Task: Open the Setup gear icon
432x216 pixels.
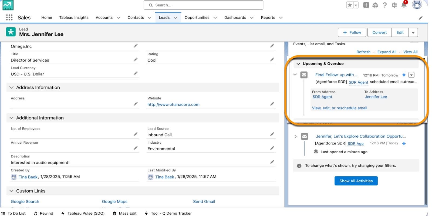Action: [394, 5]
